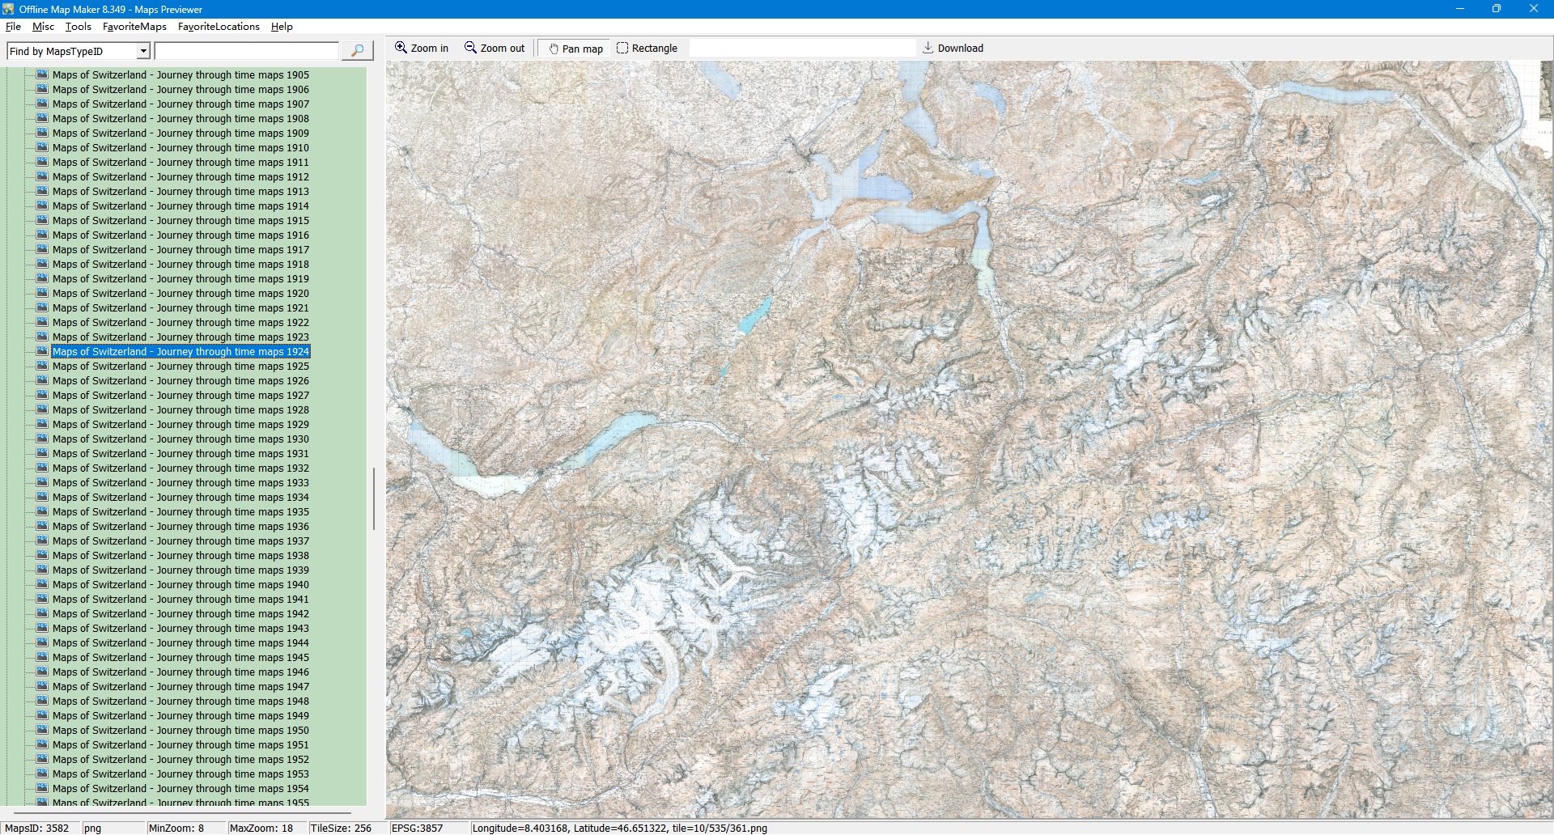This screenshot has width=1554, height=835.
Task: Click map icon beside 1930 entry
Action: pyautogui.click(x=42, y=439)
